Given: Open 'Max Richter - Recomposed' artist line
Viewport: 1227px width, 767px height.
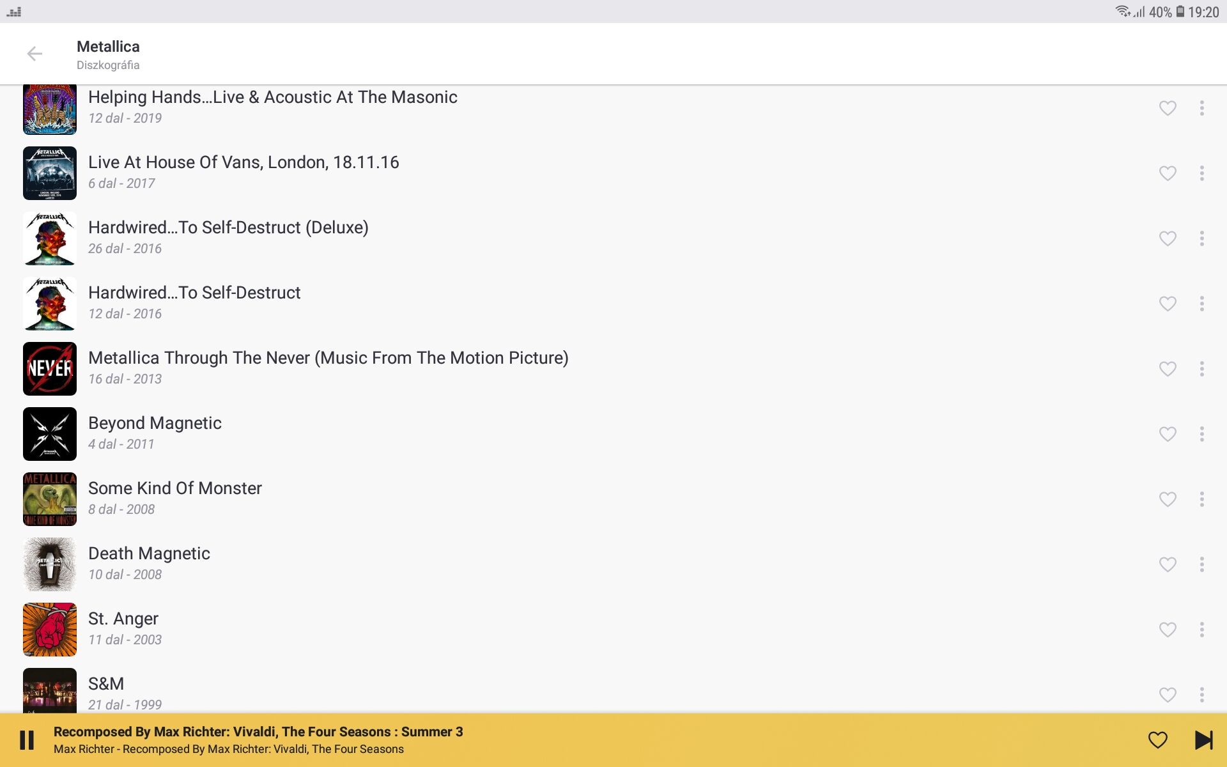Looking at the screenshot, I should [x=229, y=749].
